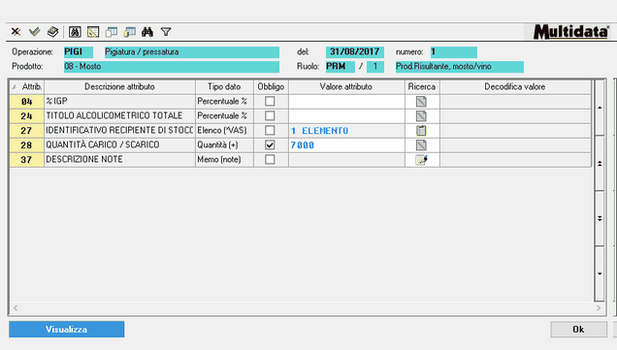617x350 pixels.
Task: Click the Operazione code field PIGI
Action: click(79, 52)
